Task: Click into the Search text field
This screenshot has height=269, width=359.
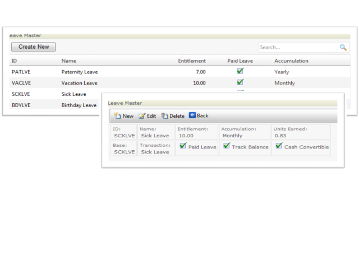Action: (297, 48)
